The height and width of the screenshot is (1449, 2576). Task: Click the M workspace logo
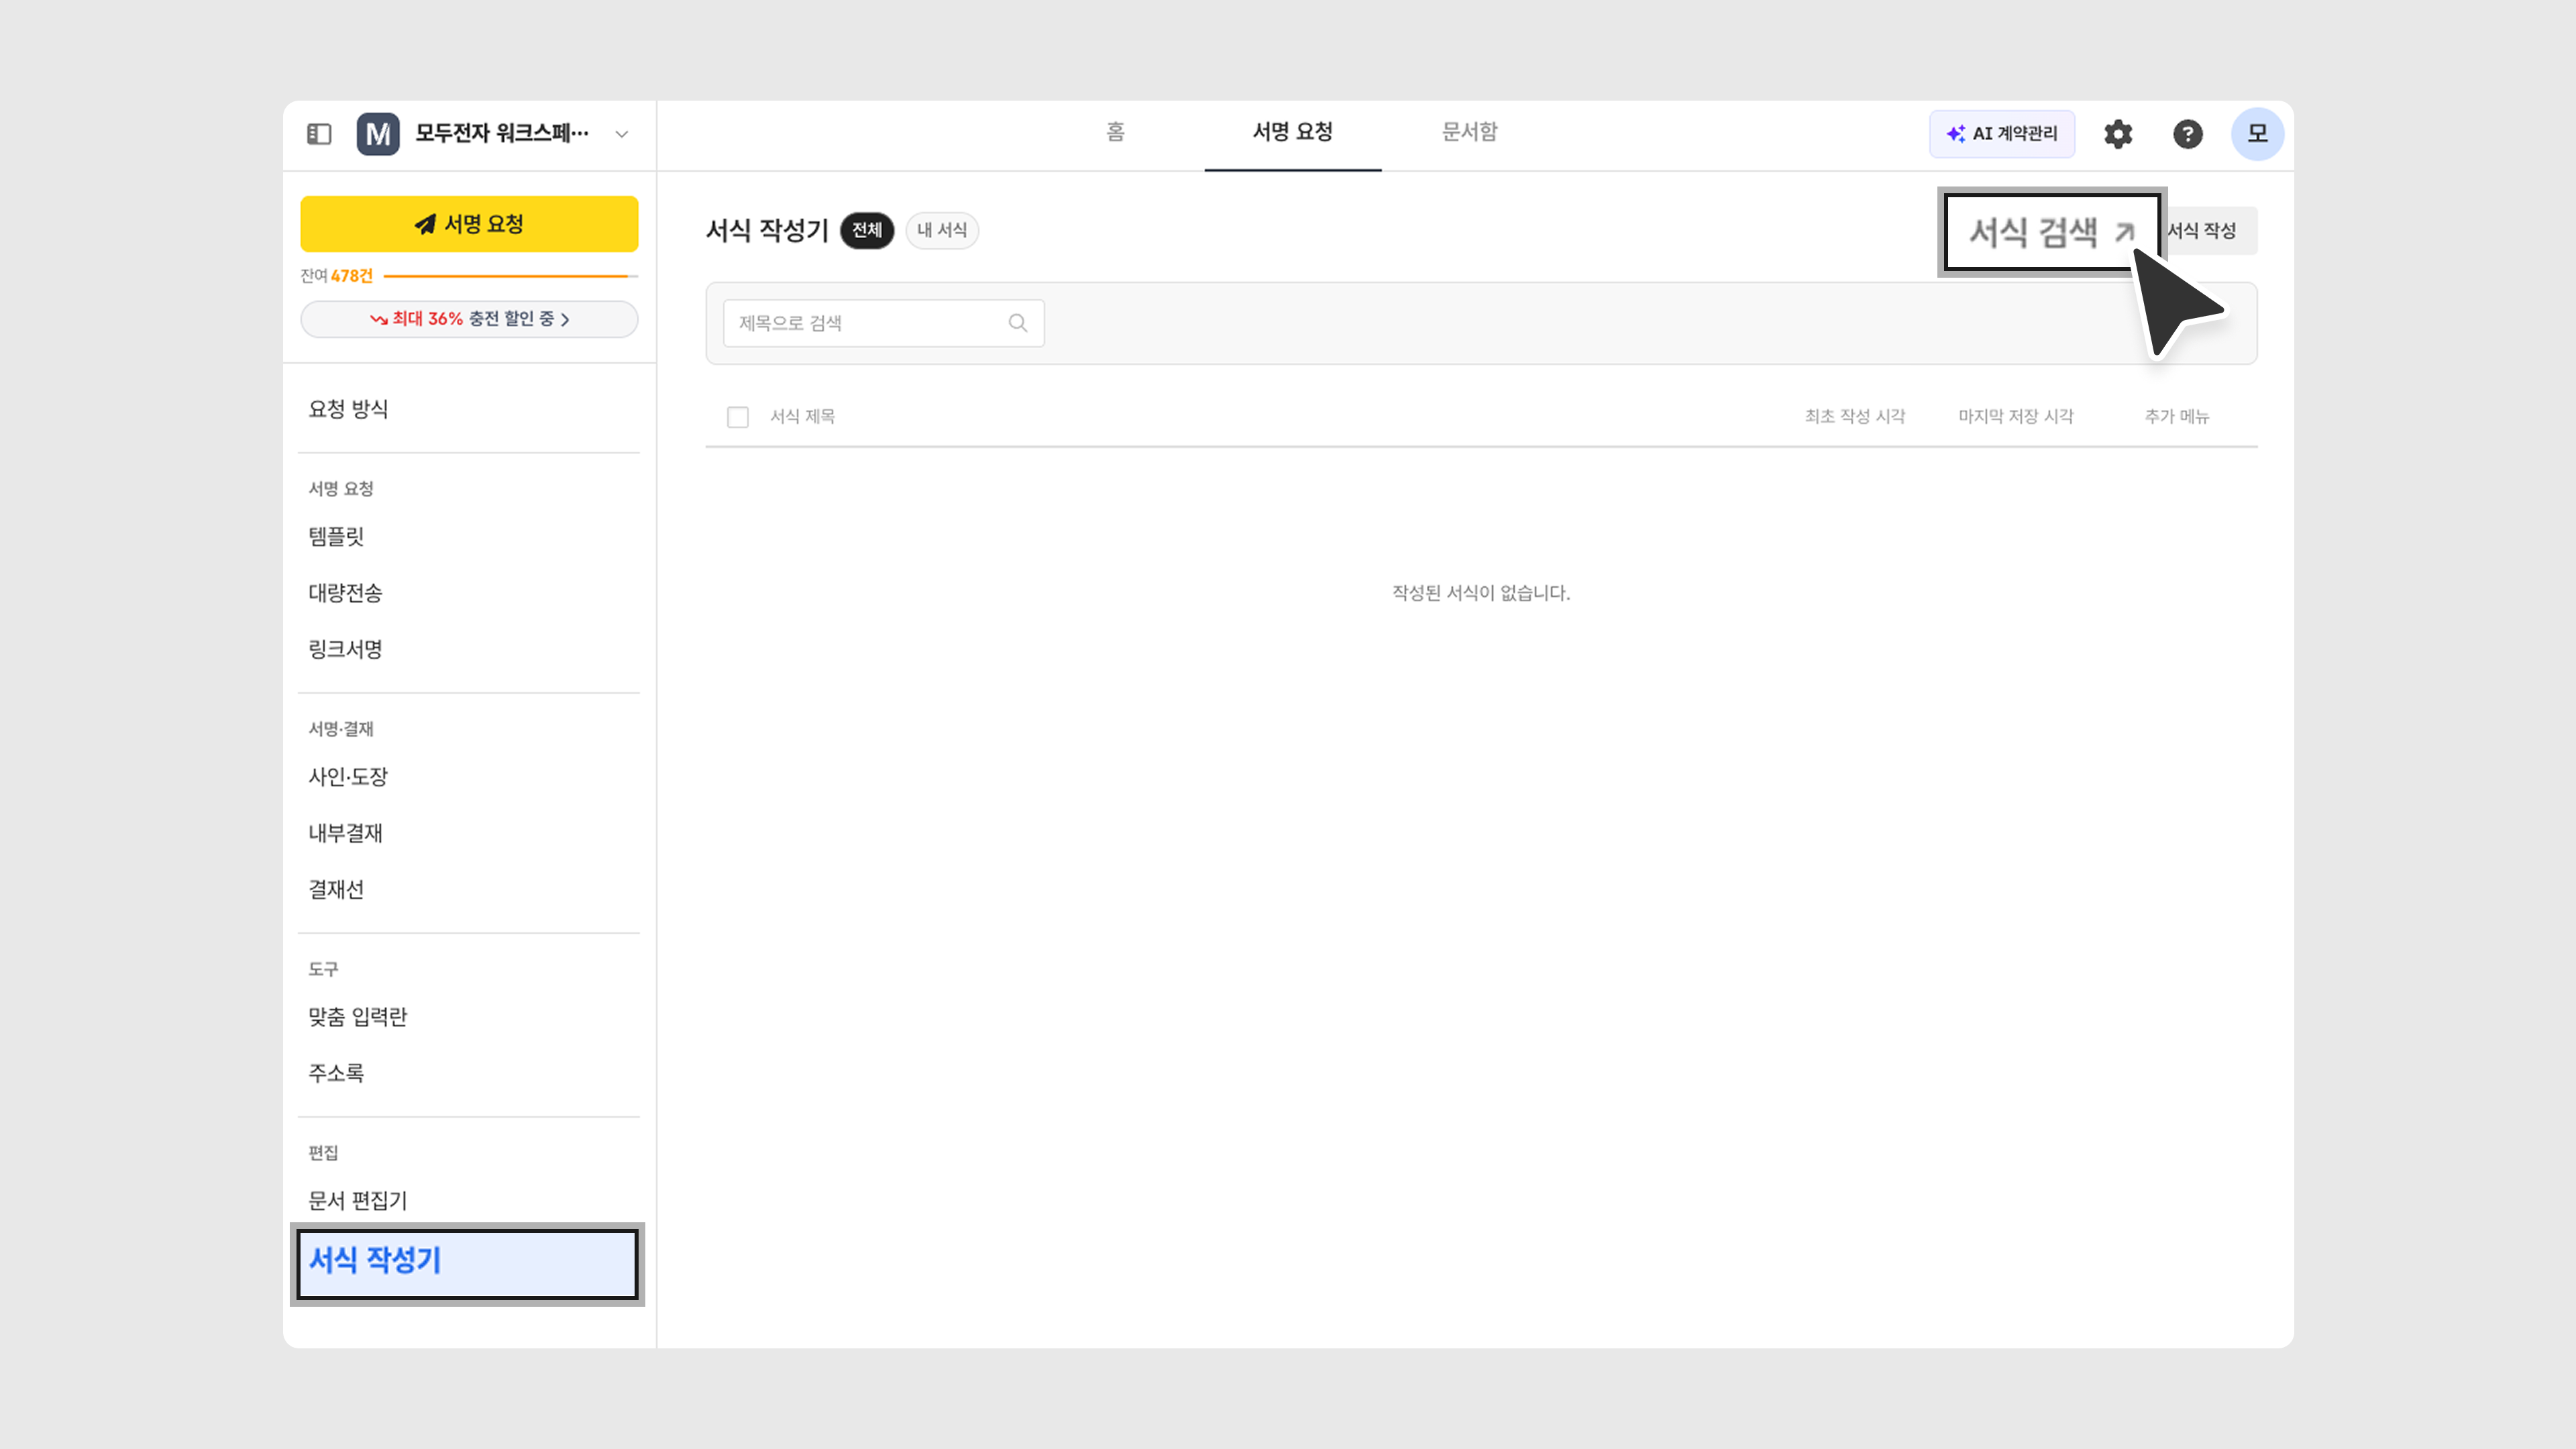coord(378,134)
